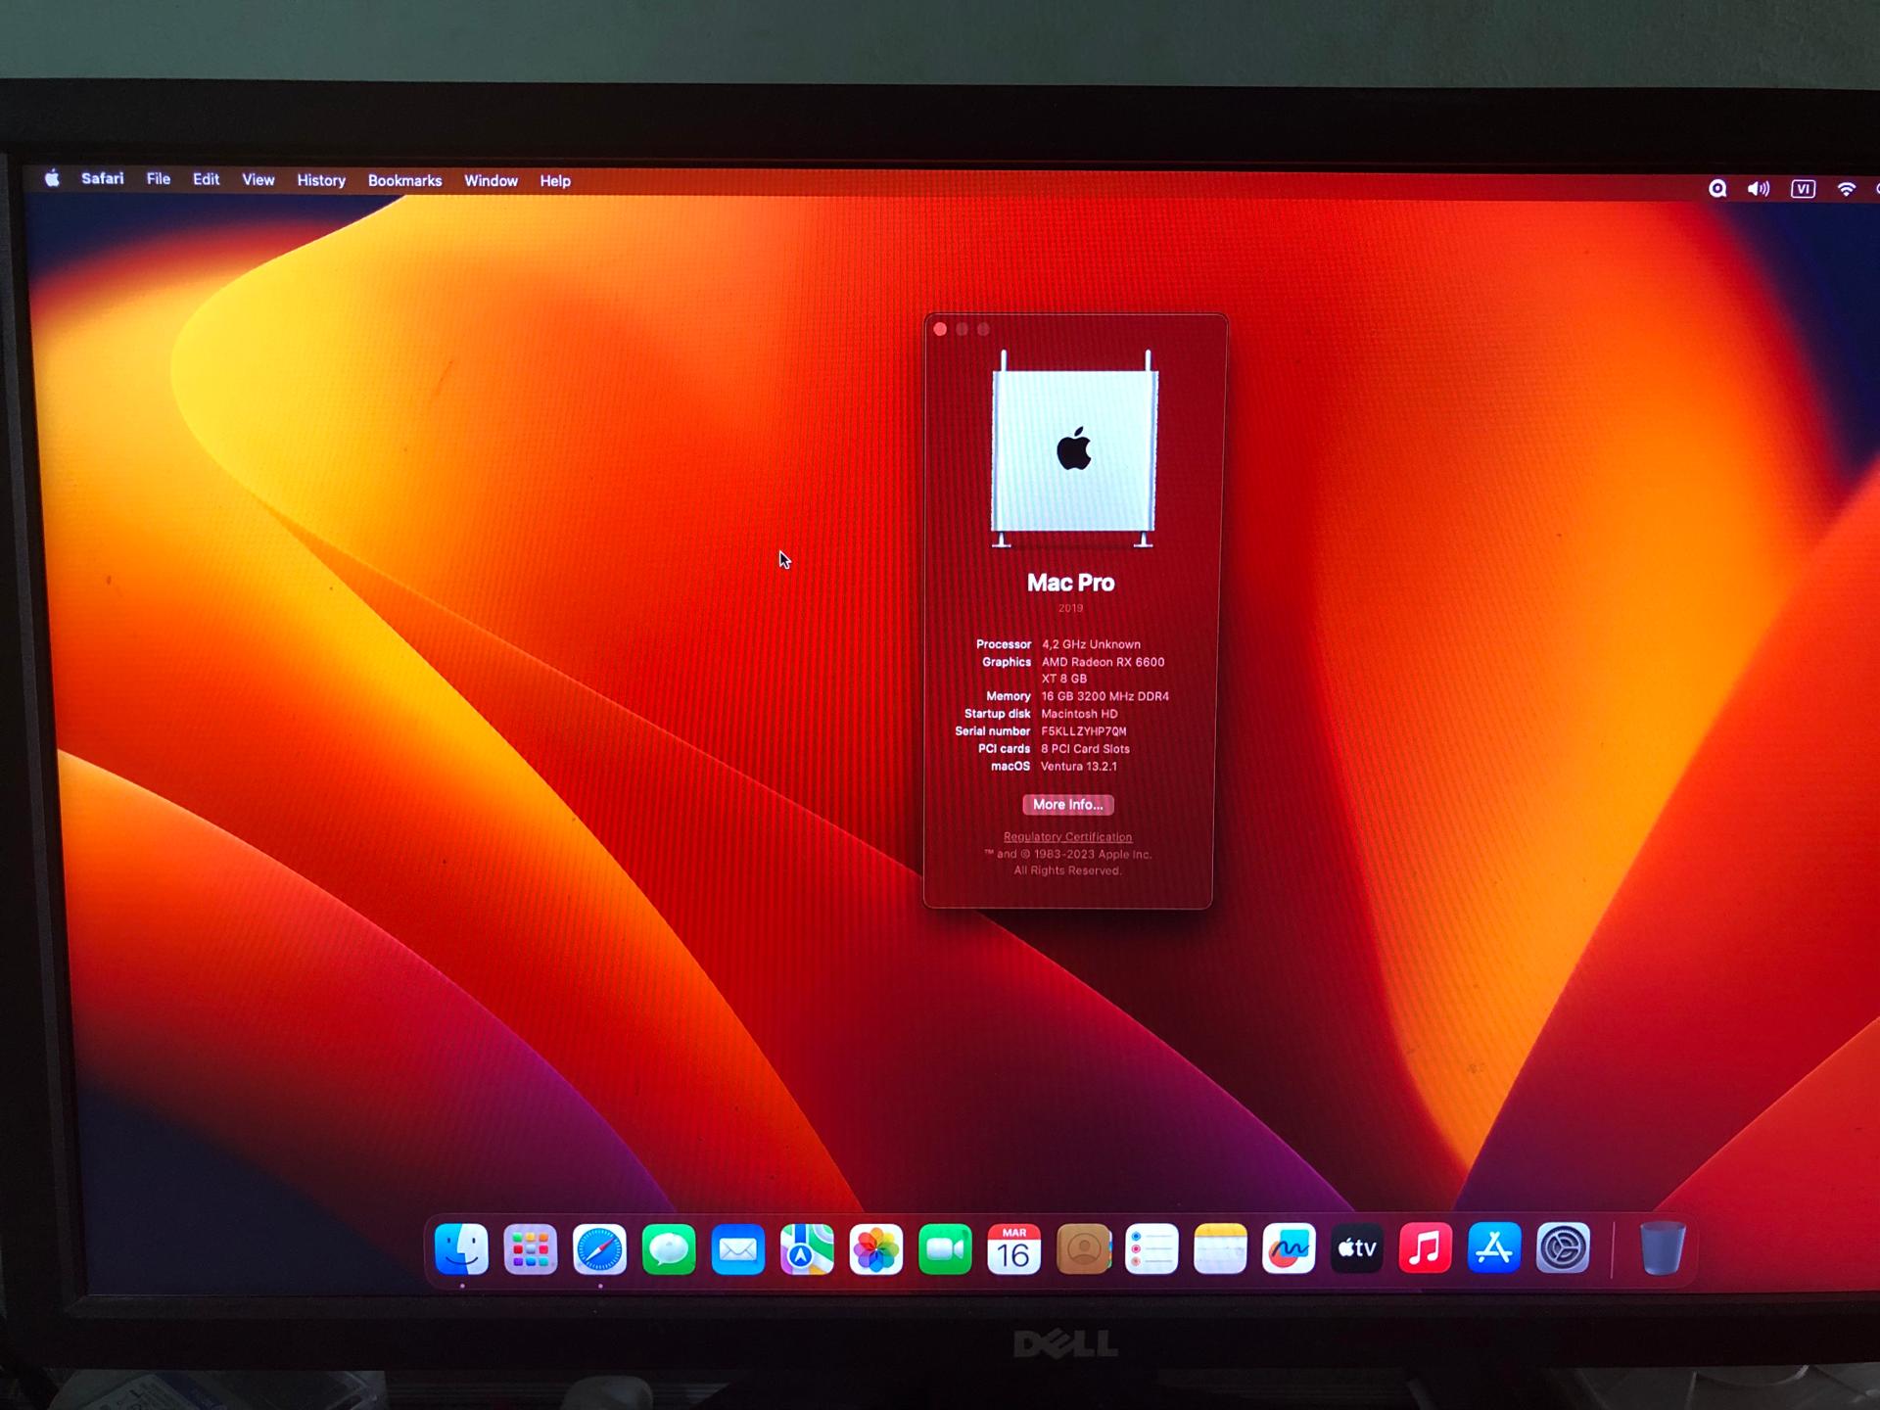Open the Photos app
Screen dimensions: 1880x1410
875,1248
